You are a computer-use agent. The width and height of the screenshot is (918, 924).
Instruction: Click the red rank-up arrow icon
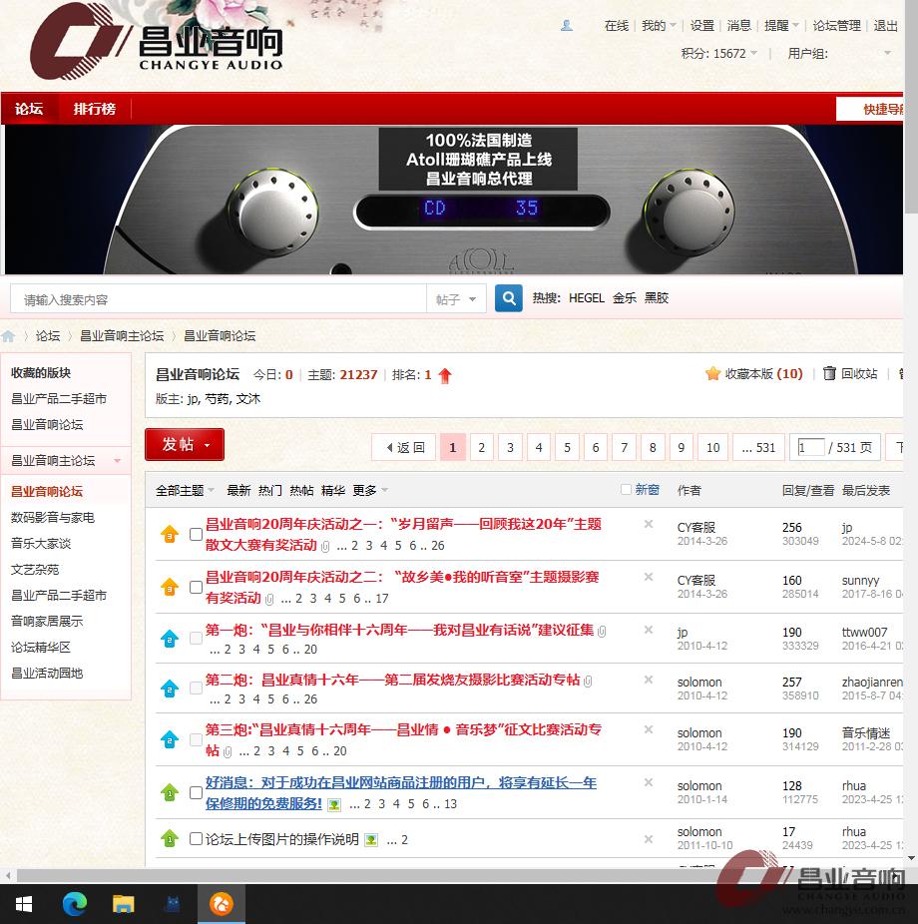pyautogui.click(x=445, y=375)
